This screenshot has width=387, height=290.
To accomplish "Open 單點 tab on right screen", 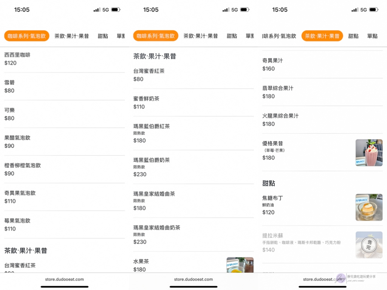I will coord(372,36).
